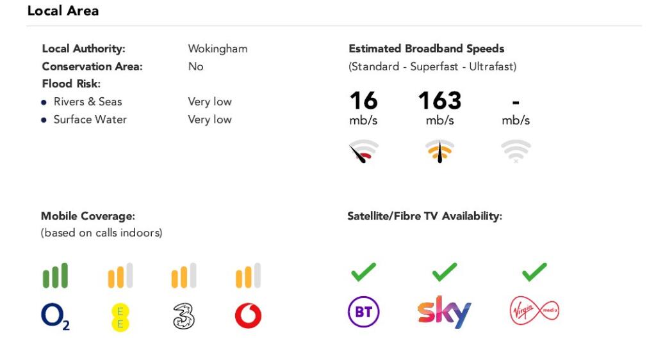Viewport: 656px width, 346px height.
Task: Click the orange signal bars above EE
Action: click(x=120, y=276)
